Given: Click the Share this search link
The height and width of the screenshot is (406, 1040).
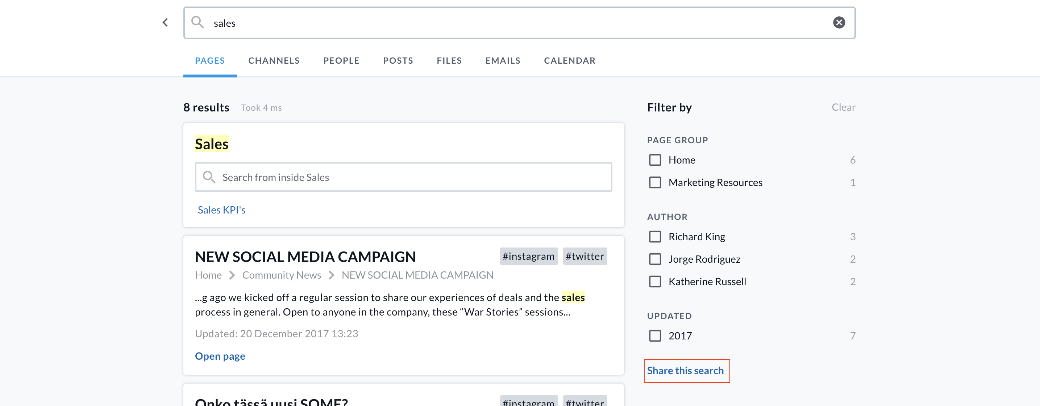Looking at the screenshot, I should coord(685,371).
